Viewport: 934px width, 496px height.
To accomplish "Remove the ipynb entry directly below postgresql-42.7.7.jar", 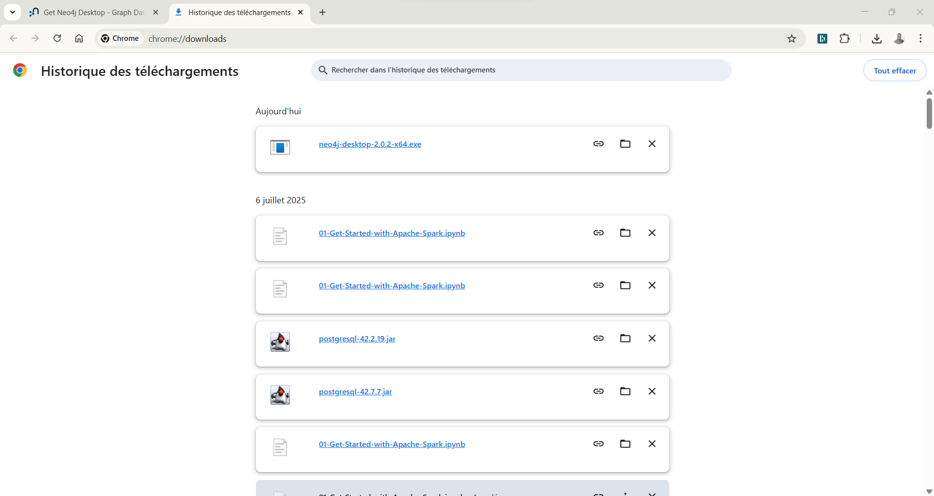I will (x=652, y=443).
